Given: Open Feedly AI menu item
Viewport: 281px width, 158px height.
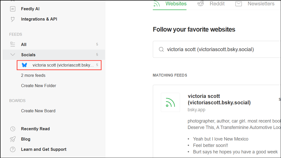Looking at the screenshot, I should (30, 9).
